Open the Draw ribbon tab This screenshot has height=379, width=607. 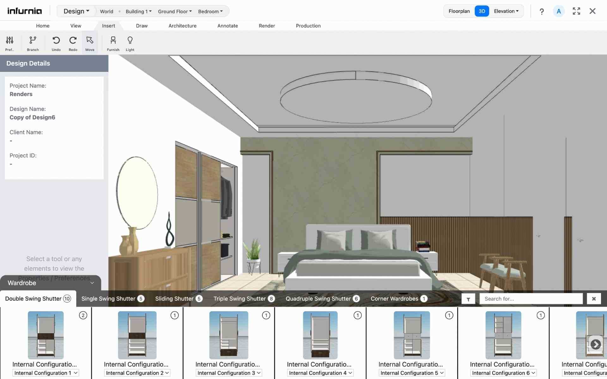tap(142, 26)
